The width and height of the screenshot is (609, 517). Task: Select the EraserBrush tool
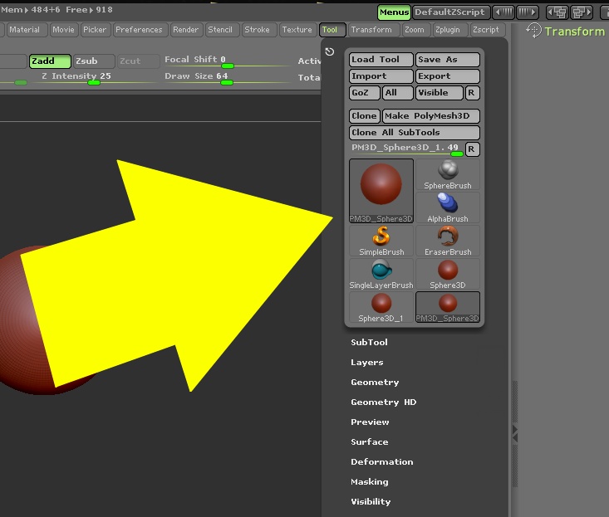click(448, 241)
